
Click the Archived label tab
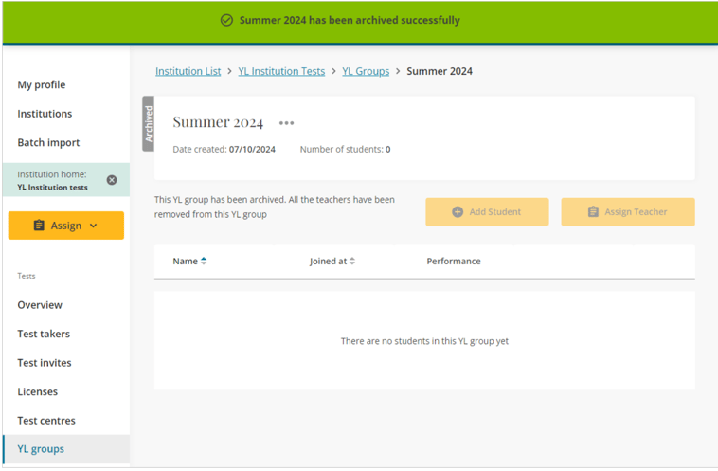[148, 123]
